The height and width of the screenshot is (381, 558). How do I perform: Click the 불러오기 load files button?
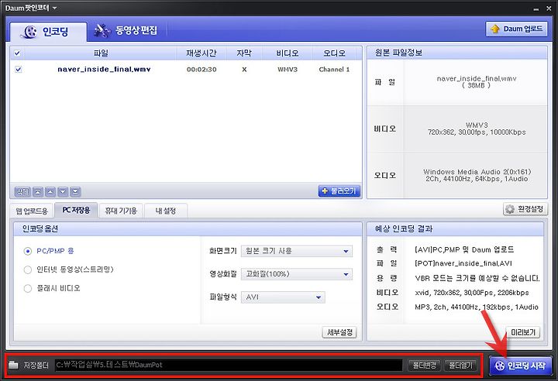[x=339, y=191]
